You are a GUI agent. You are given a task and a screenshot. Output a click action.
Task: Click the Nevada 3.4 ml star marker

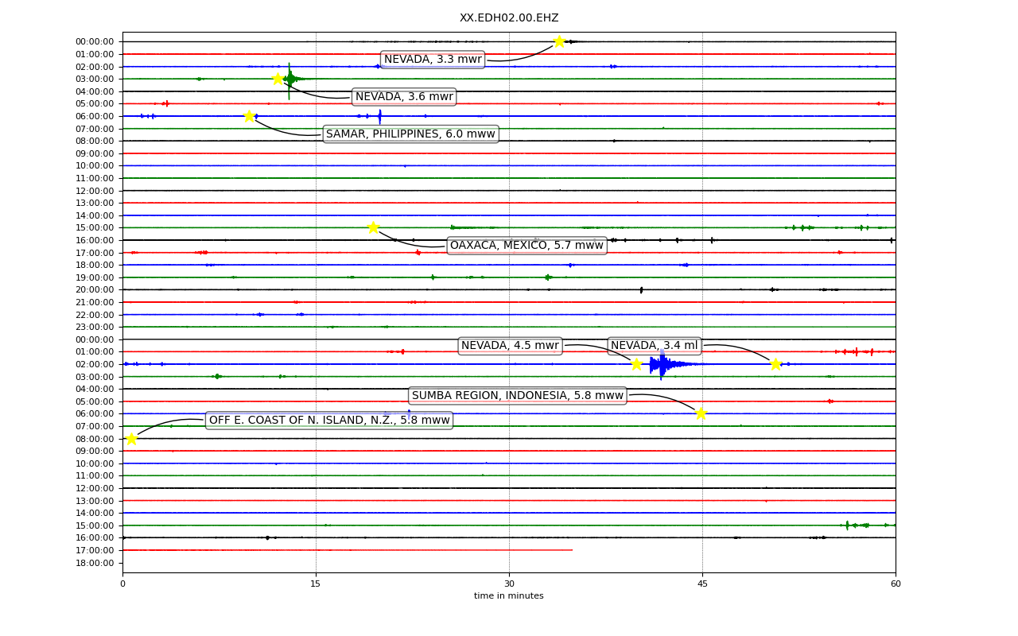click(775, 364)
